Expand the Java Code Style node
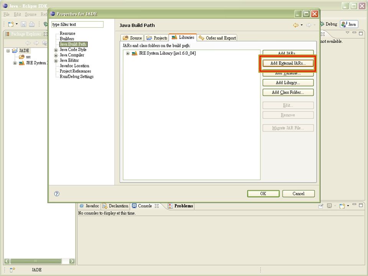 (56, 50)
